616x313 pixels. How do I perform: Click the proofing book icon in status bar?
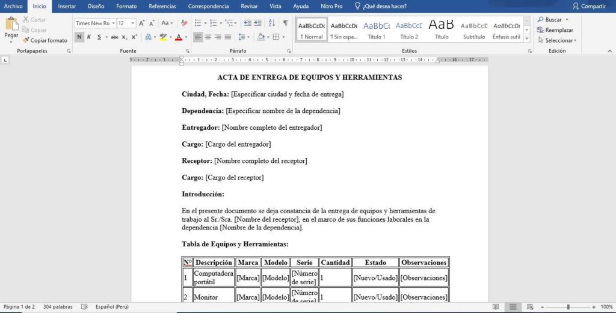(x=84, y=307)
